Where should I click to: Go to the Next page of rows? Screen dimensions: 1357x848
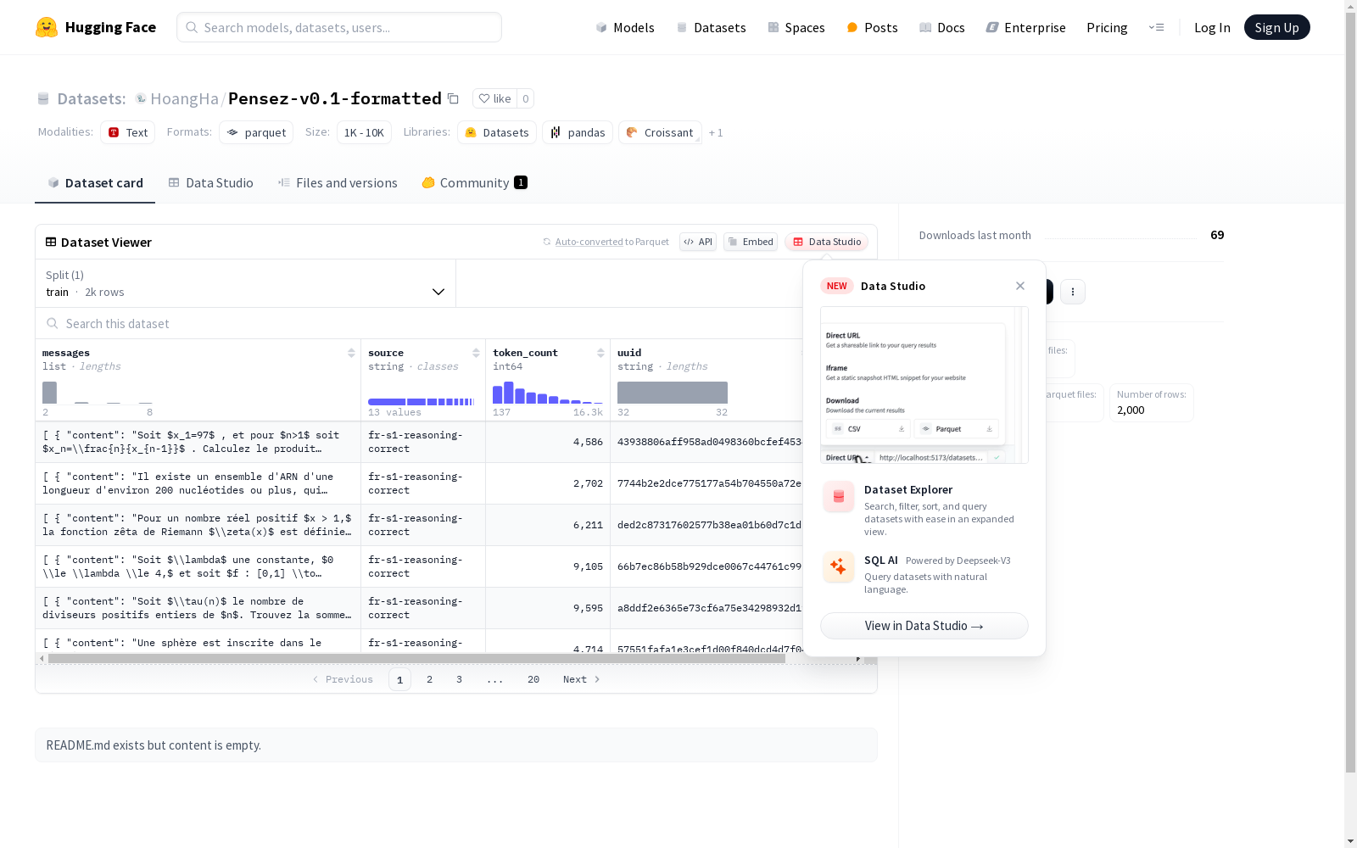tap(581, 679)
